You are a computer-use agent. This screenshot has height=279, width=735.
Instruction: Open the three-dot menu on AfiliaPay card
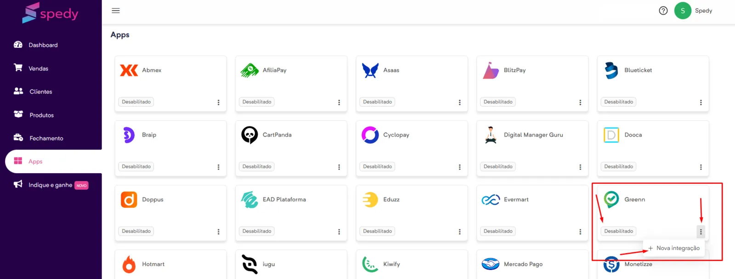[x=339, y=102]
